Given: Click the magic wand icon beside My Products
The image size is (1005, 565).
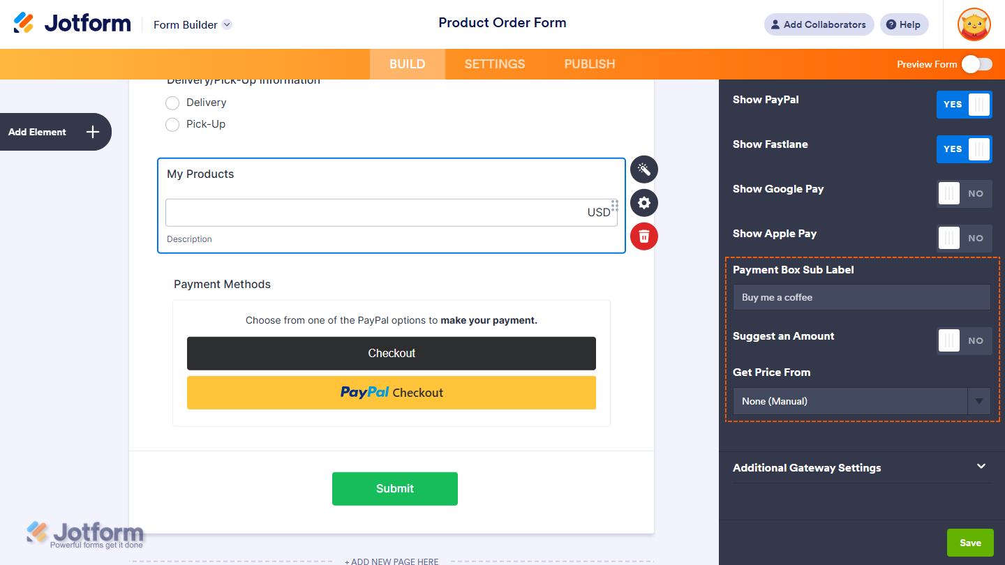Looking at the screenshot, I should pyautogui.click(x=643, y=169).
